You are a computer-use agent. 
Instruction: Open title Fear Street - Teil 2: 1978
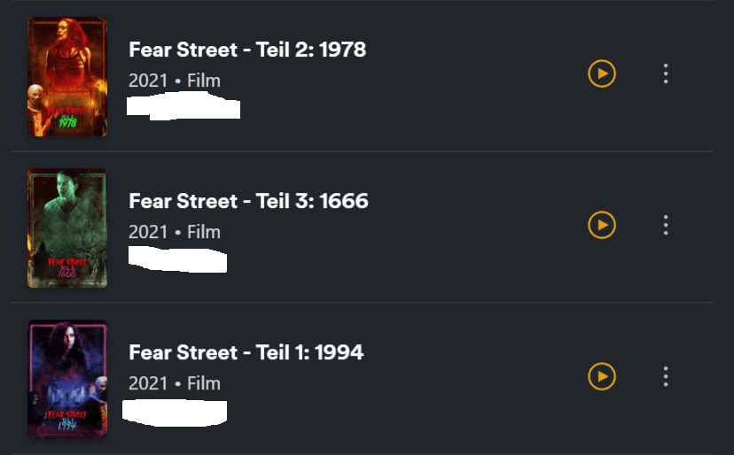click(247, 50)
